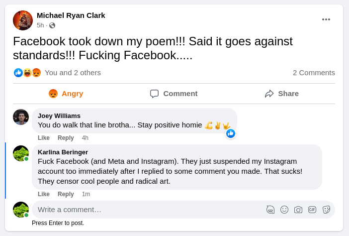349x236 pixels.
Task: Open the sticker picker icon
Action: pos(326,210)
